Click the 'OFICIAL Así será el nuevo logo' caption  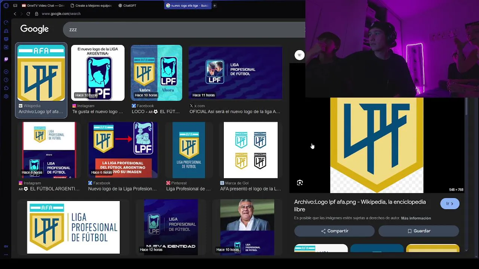[235, 112]
